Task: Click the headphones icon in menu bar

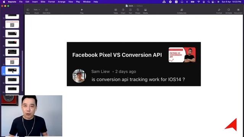Action: coord(182,2)
